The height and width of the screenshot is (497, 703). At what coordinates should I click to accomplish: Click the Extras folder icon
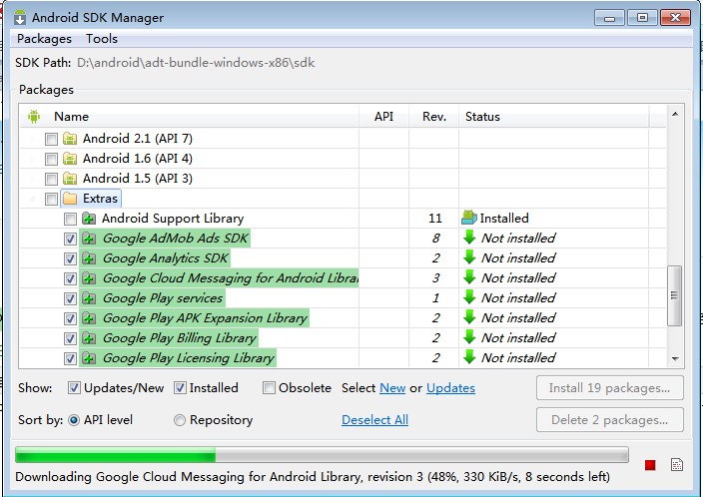70,198
